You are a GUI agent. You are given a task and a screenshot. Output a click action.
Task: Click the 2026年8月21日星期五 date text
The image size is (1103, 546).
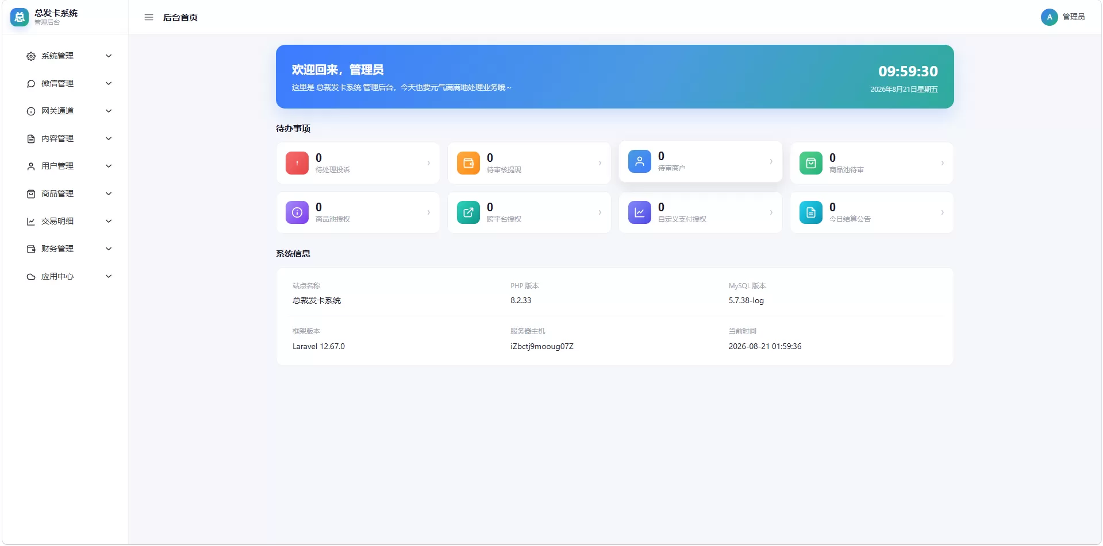[x=904, y=90]
